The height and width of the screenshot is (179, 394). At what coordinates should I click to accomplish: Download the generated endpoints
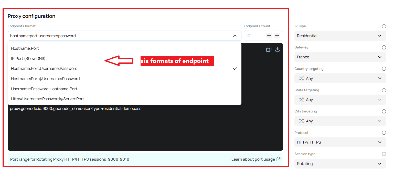pyautogui.click(x=278, y=49)
